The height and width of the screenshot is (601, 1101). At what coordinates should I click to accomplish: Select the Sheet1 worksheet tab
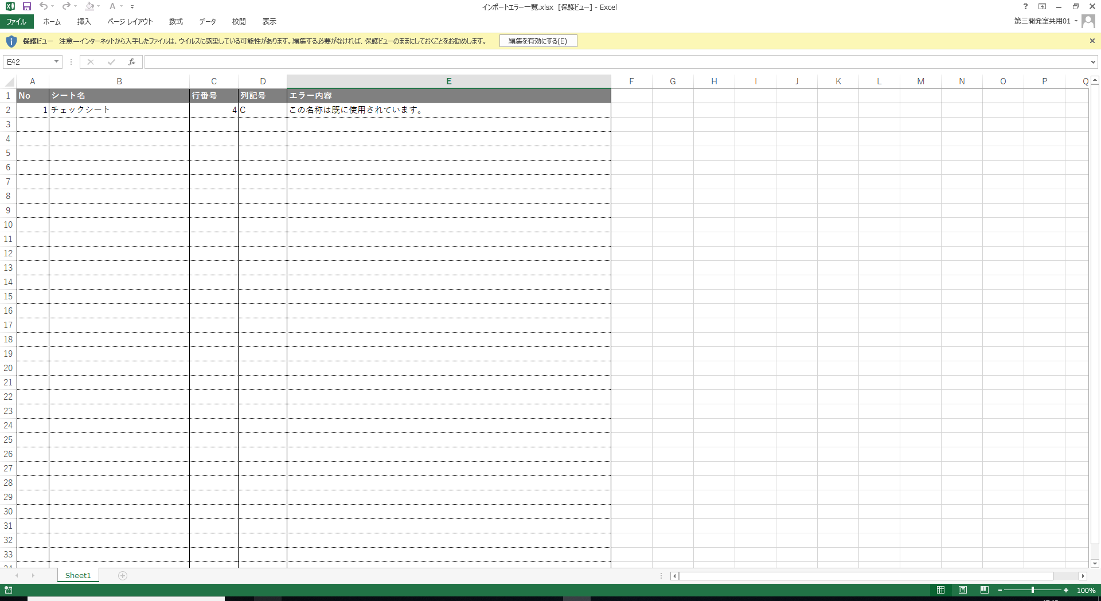click(x=78, y=576)
